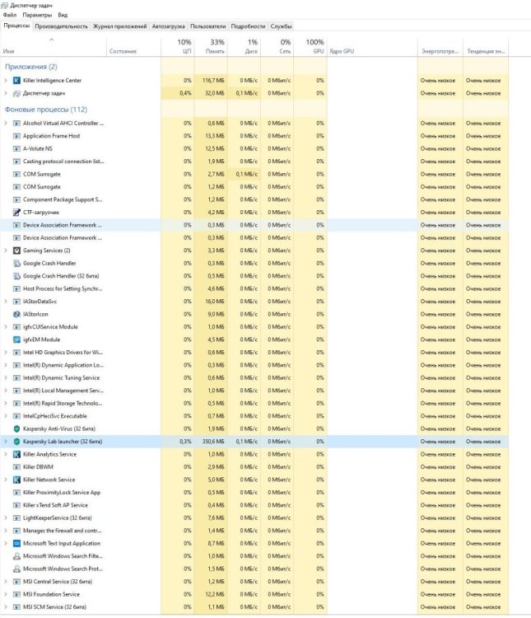Click the Killer DBWM process icon
531x618 pixels.
16,467
